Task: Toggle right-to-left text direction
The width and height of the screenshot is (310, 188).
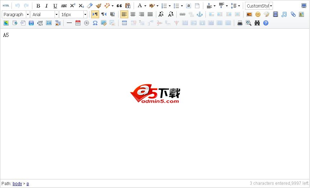Action: 104,14
